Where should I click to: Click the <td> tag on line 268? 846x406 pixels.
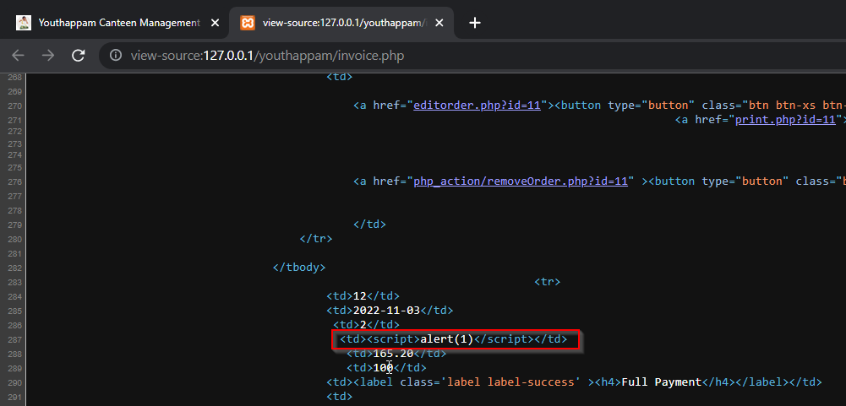pyautogui.click(x=340, y=77)
